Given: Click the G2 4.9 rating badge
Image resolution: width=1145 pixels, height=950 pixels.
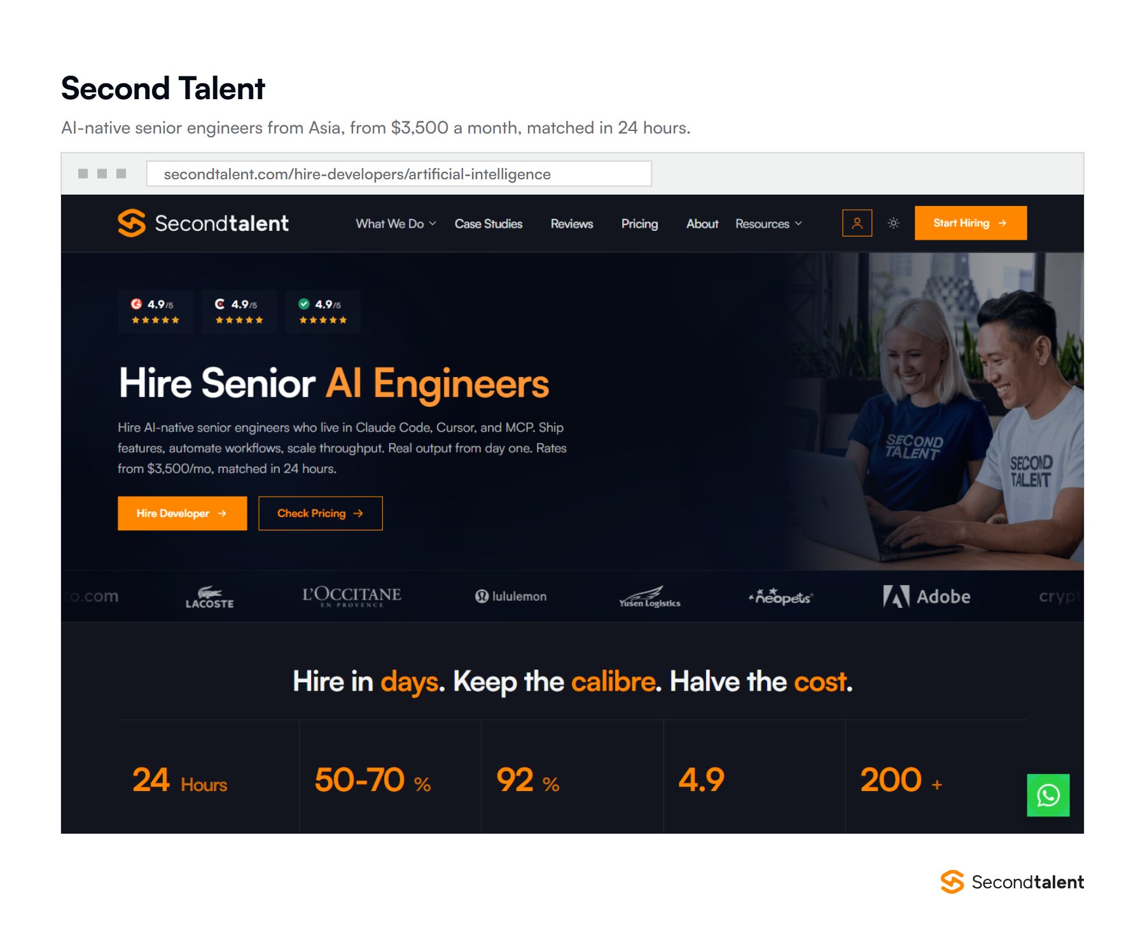Looking at the screenshot, I should tap(155, 312).
